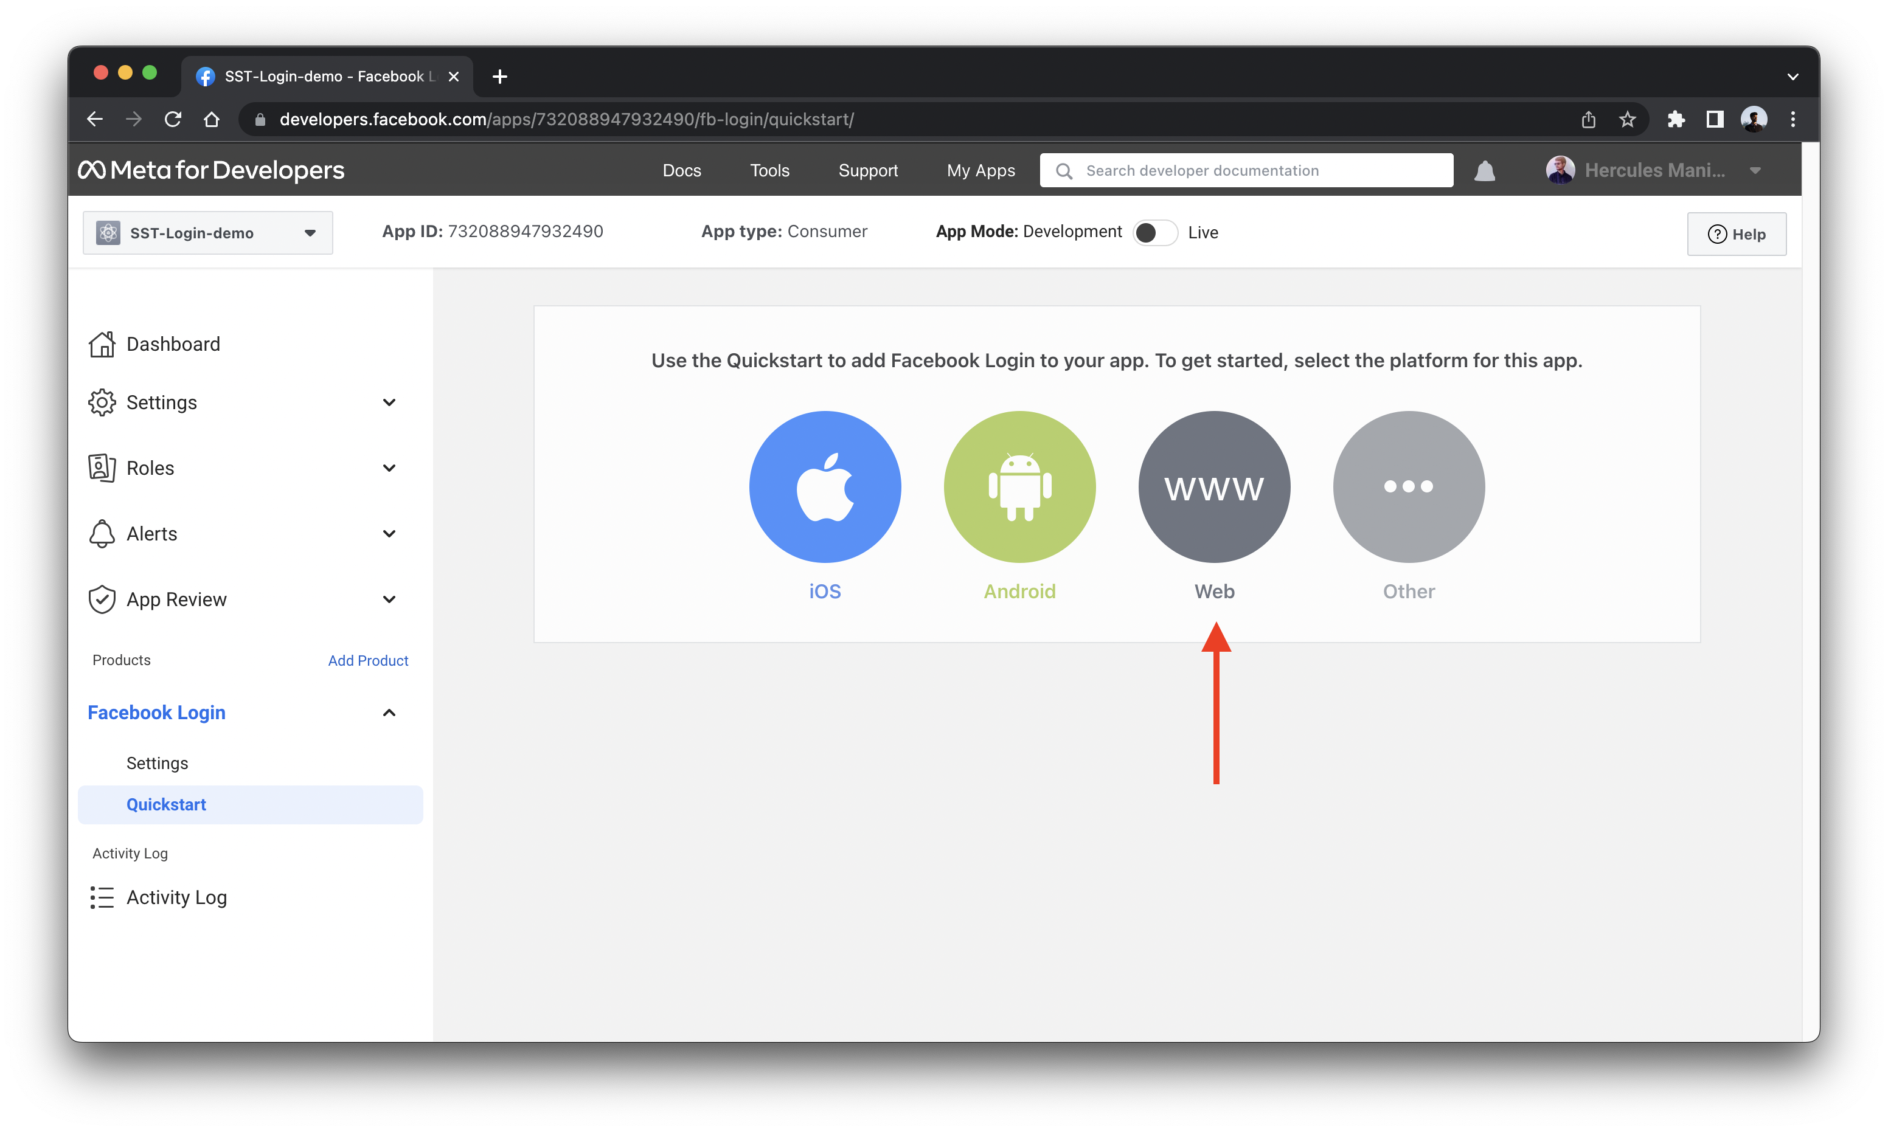Go to My Apps

pos(980,171)
